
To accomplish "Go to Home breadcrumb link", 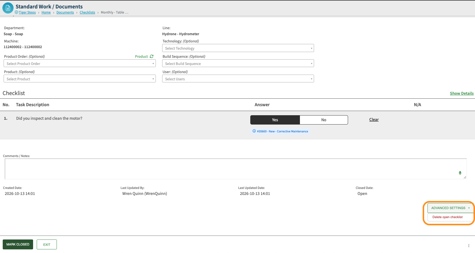I will point(46,12).
